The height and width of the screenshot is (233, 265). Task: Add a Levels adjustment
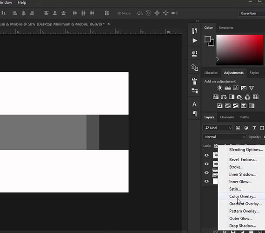(227, 88)
